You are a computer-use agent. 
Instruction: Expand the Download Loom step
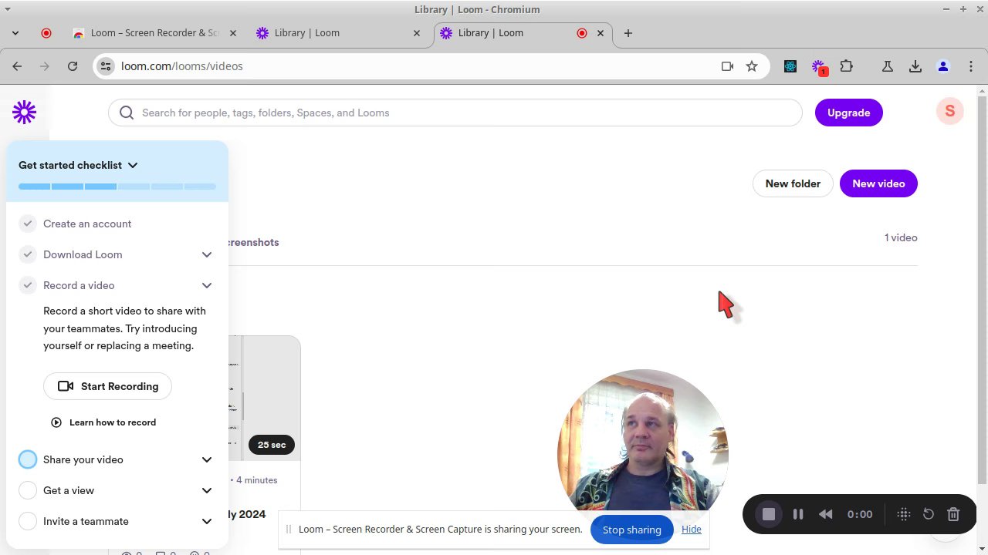(x=207, y=254)
